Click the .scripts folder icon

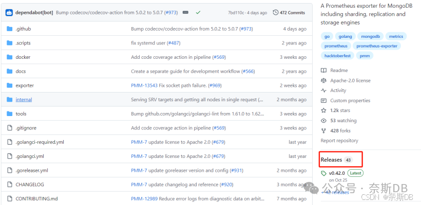(x=10, y=43)
